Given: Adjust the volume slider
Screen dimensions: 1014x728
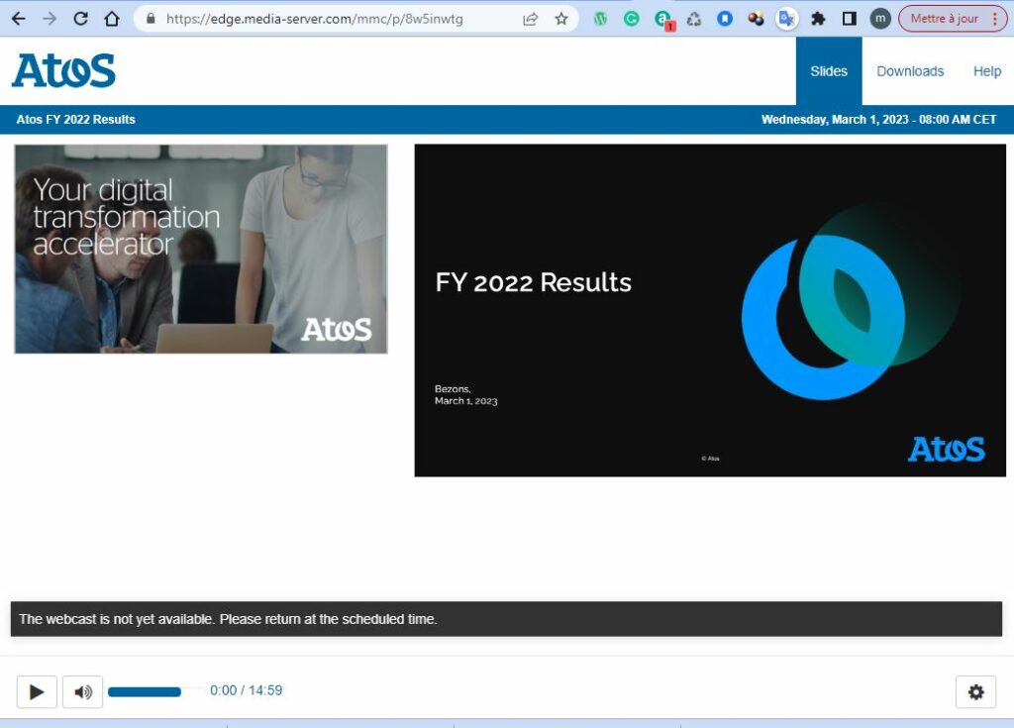Looking at the screenshot, I should [154, 691].
